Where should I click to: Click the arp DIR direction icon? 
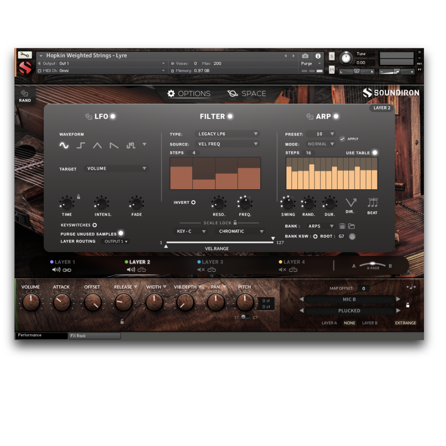pos(350,203)
